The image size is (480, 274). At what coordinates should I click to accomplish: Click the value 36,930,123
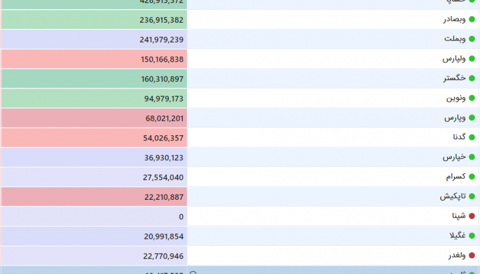(164, 158)
